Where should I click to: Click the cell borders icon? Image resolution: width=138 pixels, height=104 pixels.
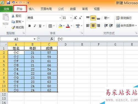coord(50,26)
